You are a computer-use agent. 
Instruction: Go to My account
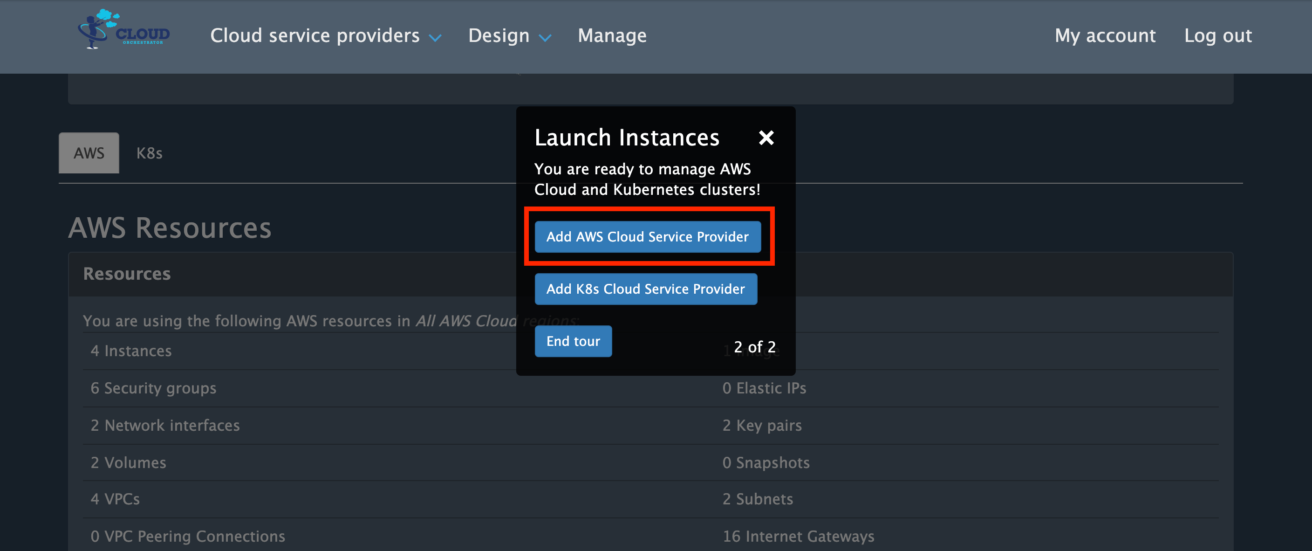click(1105, 36)
